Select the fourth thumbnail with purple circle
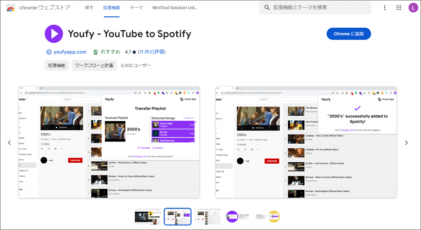Screen dimensions: 421x230 tap(238, 217)
